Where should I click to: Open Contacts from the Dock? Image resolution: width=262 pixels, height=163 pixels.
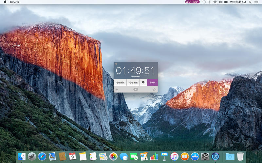tap(63, 156)
